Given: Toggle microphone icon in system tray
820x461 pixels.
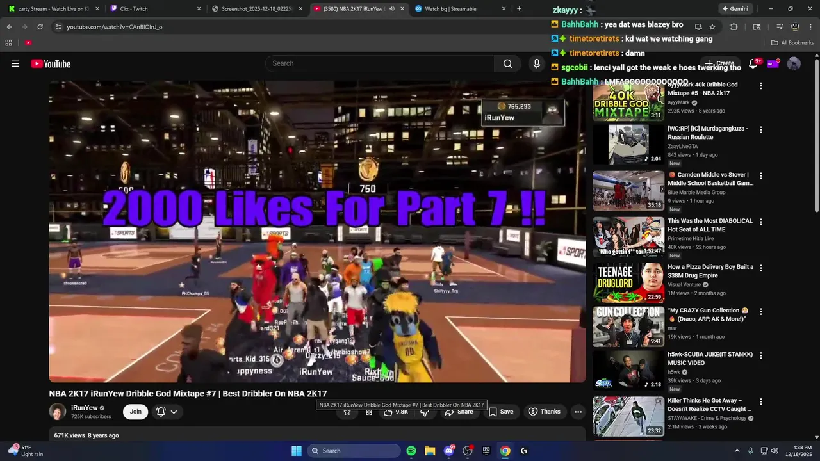Looking at the screenshot, I should tap(751, 451).
